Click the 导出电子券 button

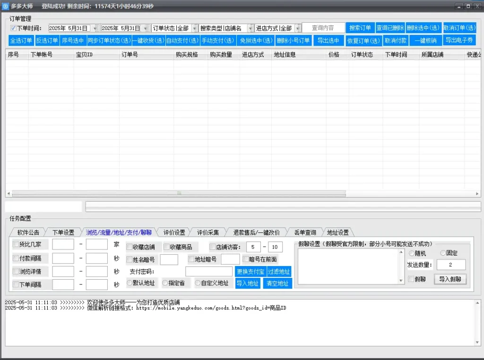pos(459,40)
